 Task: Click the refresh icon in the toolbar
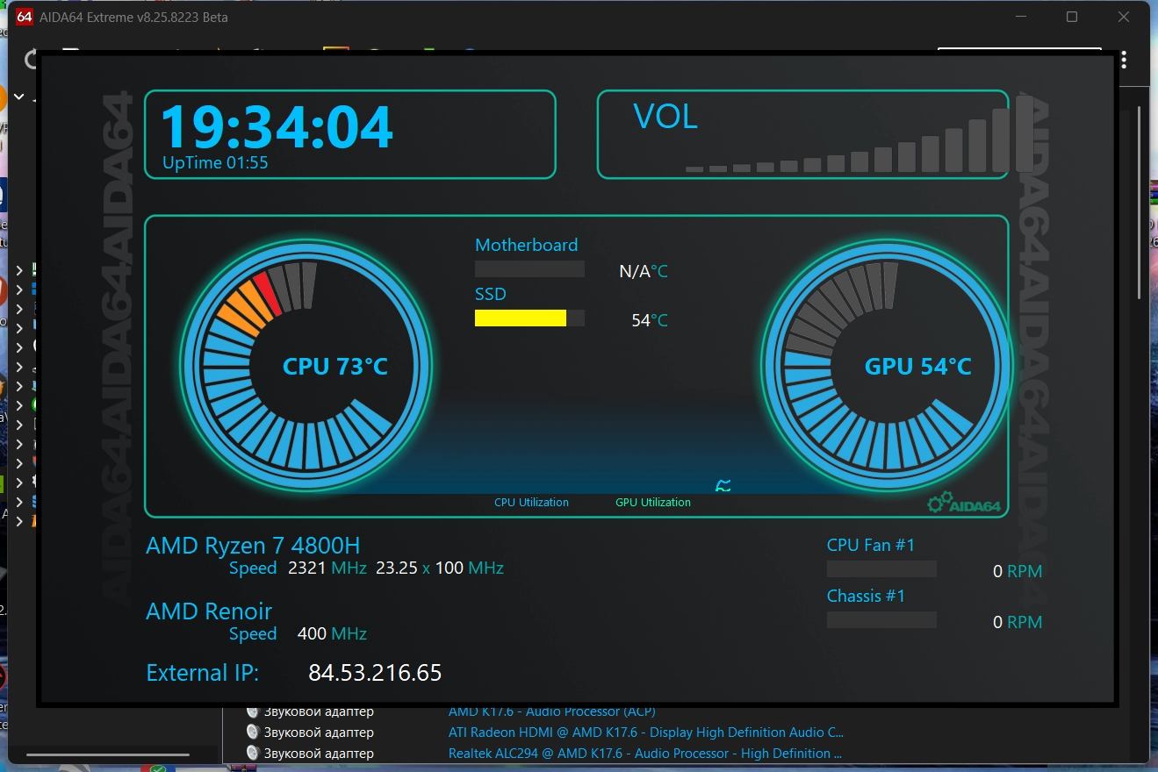pyautogui.click(x=32, y=59)
